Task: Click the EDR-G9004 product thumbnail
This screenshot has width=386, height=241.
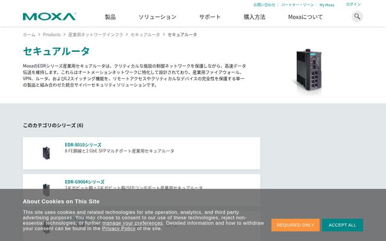Action: (x=46, y=189)
